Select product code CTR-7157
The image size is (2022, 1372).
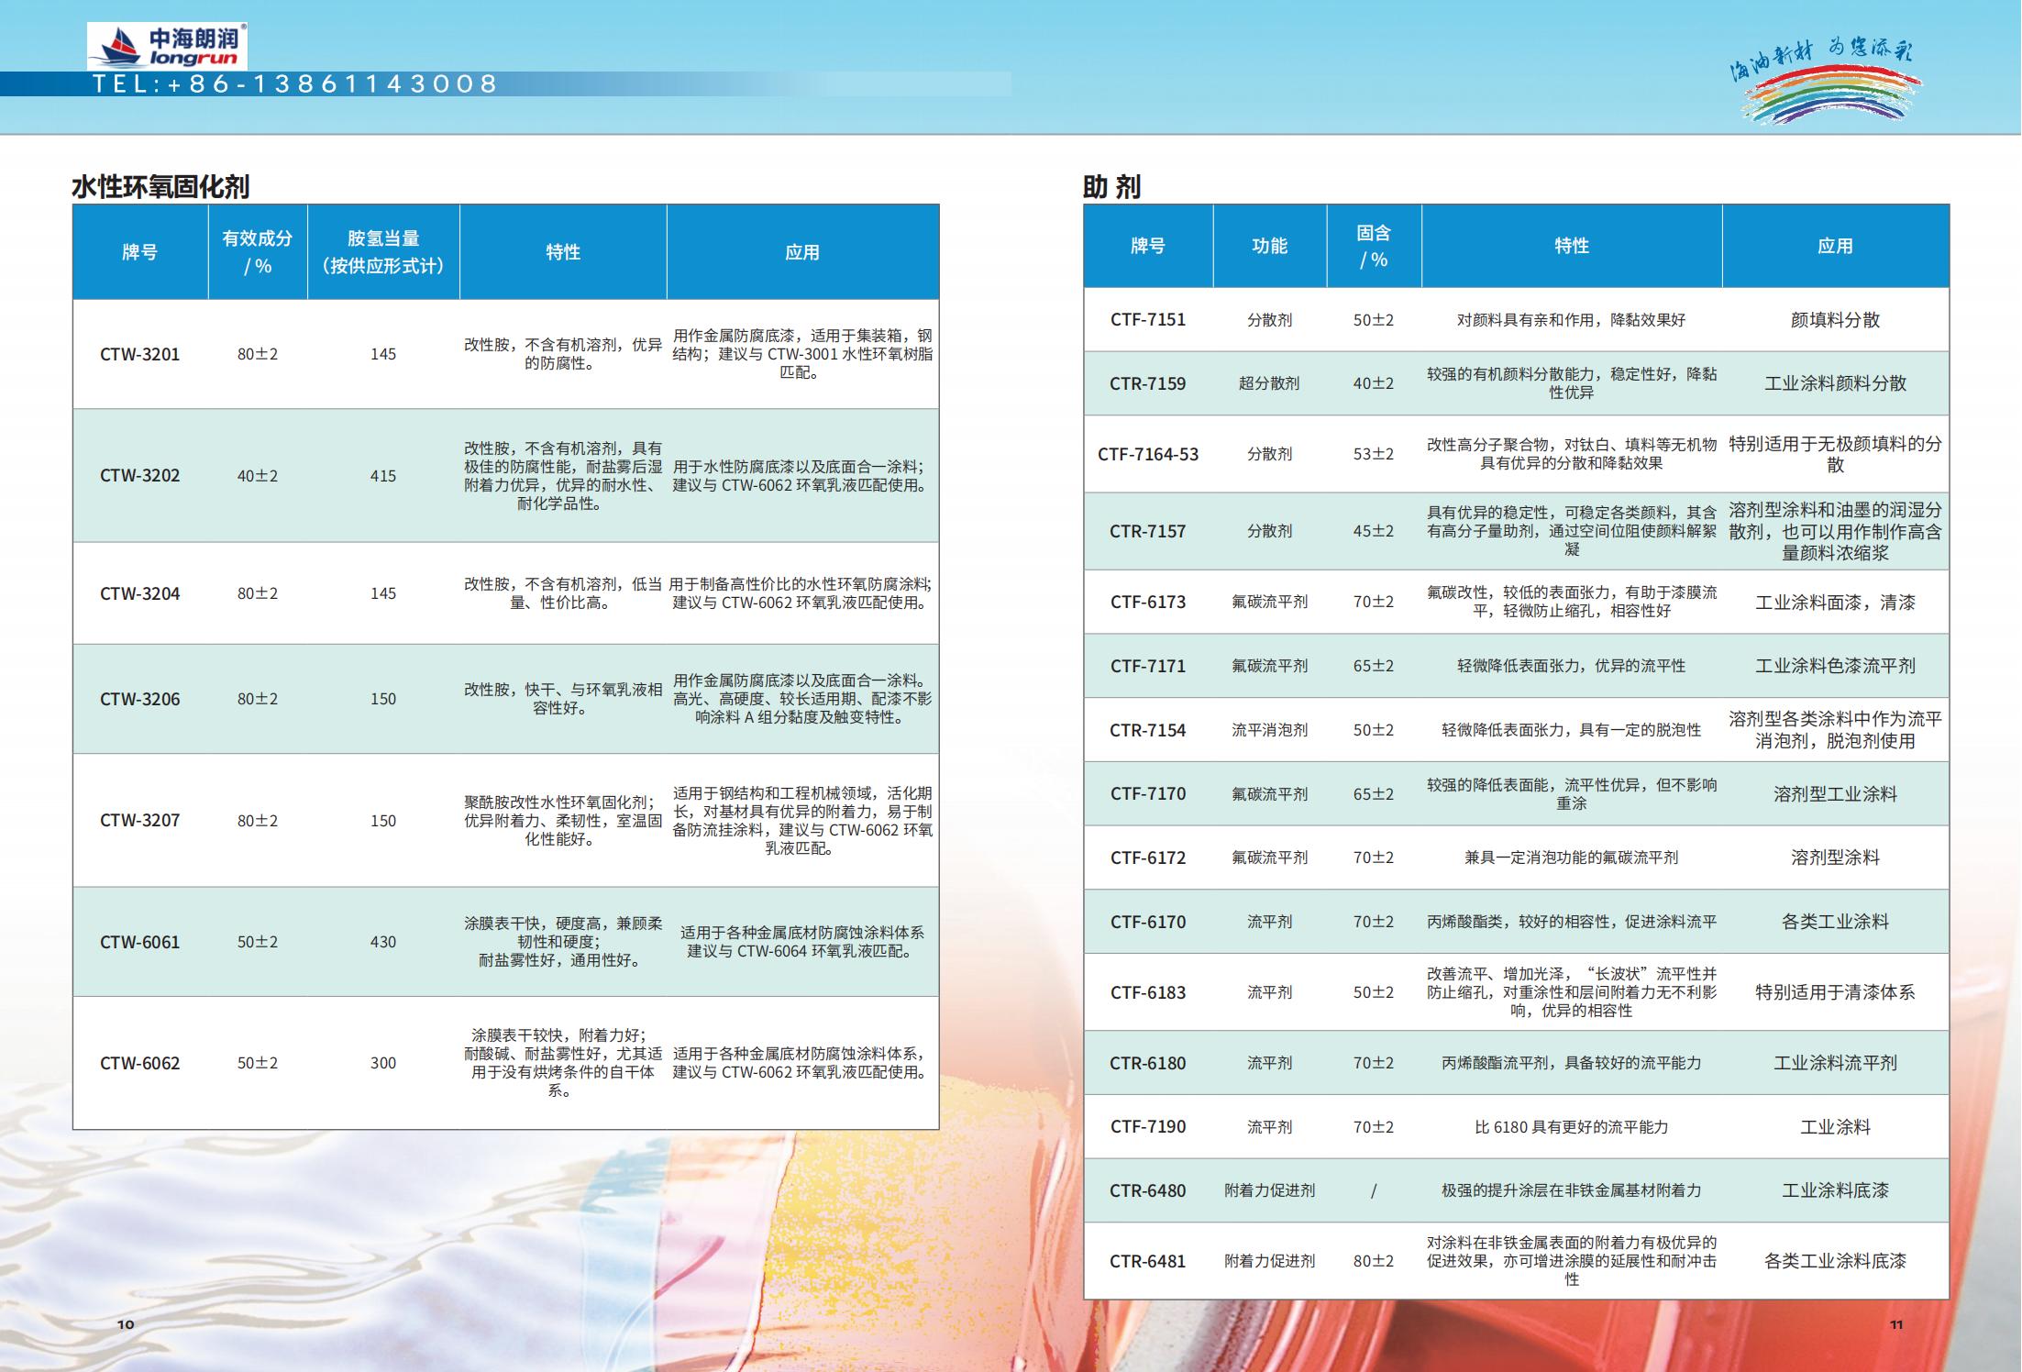[1148, 531]
